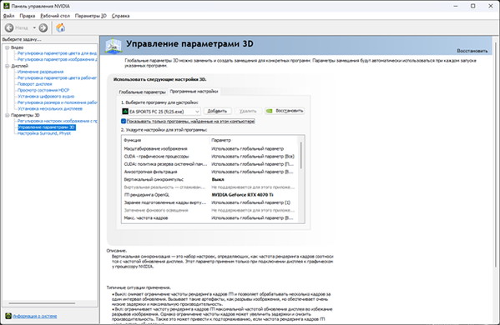Image resolution: width=500 pixels, height=325 pixels.
Task: Minimize the NVIDIA control panel window
Action: coord(456,6)
